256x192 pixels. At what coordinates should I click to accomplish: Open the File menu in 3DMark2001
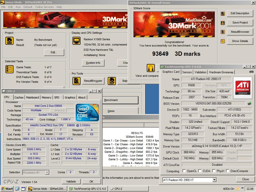tap(3, 7)
